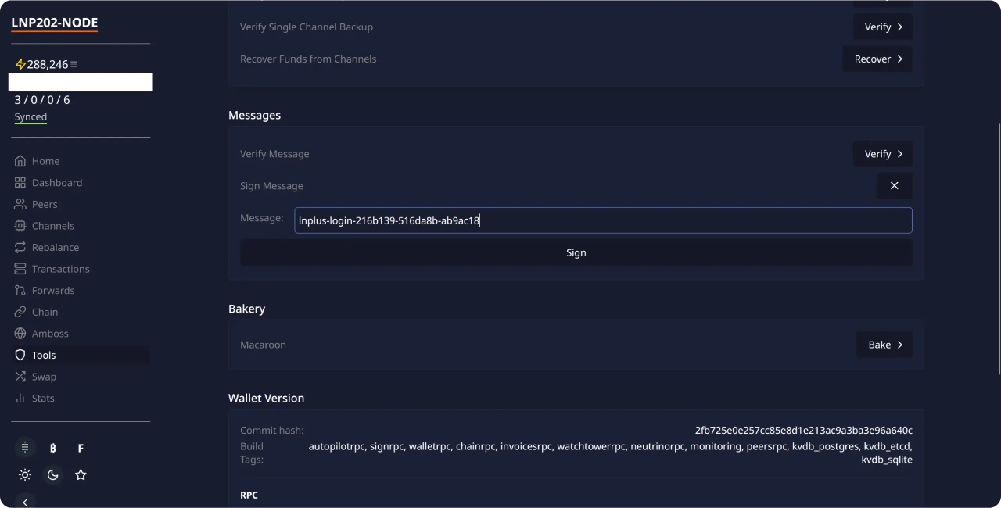Expand the Verify Message section

pos(882,154)
